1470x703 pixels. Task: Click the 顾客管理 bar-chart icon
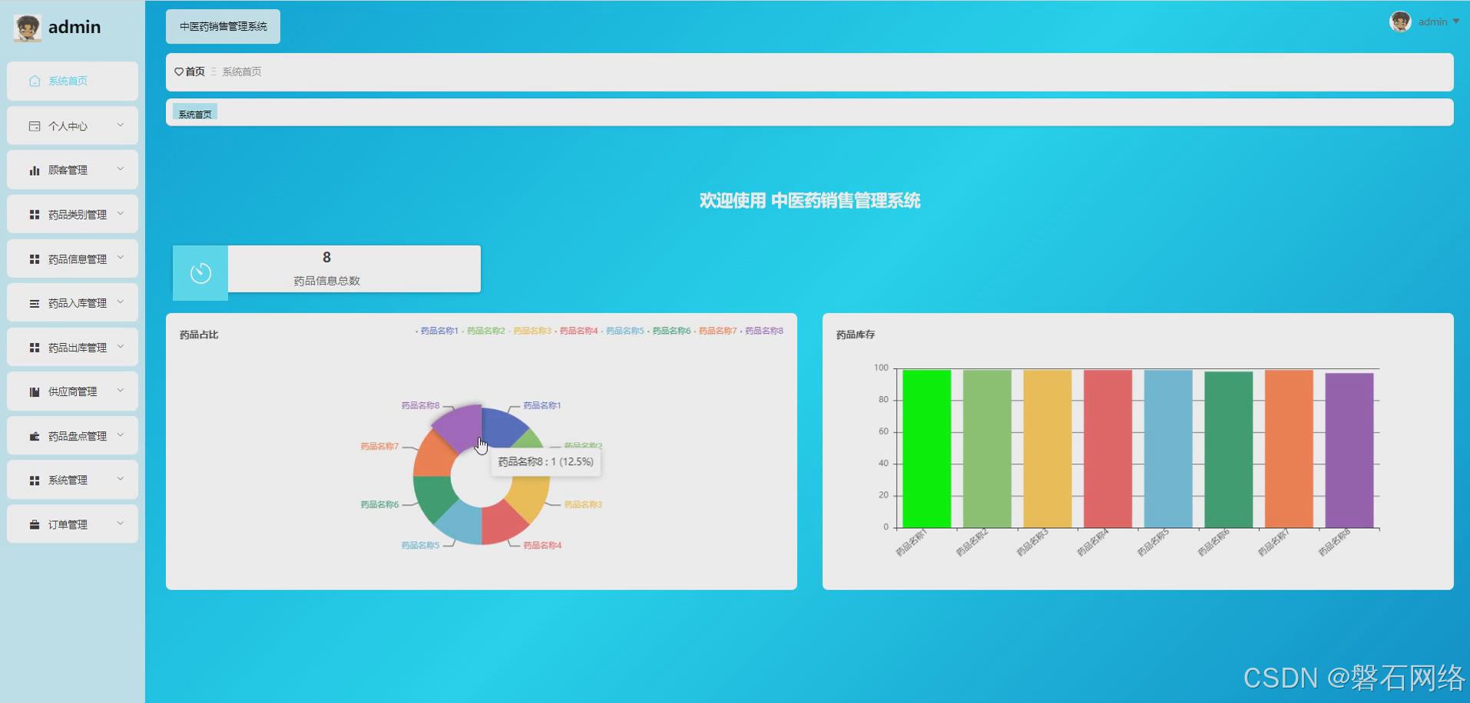tap(35, 170)
